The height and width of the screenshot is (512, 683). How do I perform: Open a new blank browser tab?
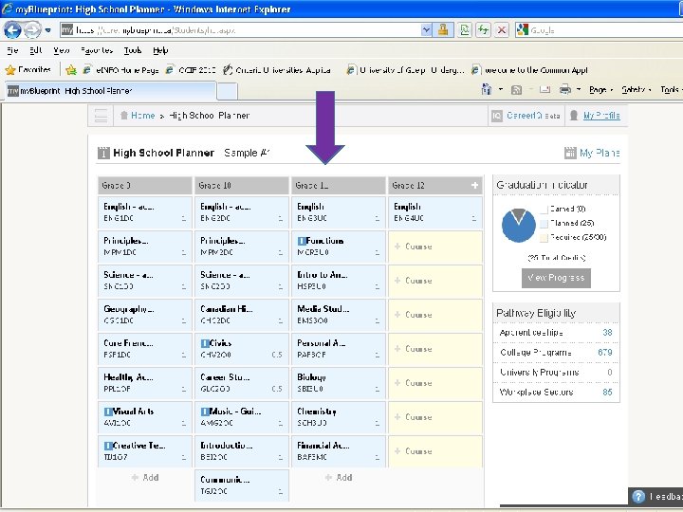227,91
